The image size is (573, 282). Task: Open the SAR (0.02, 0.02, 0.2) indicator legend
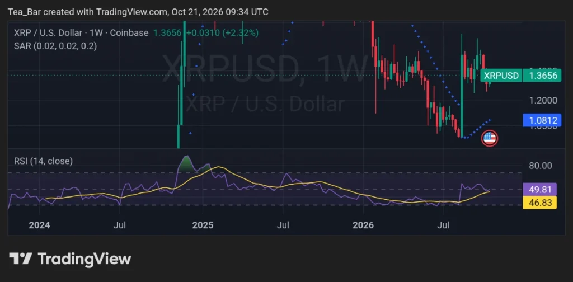55,46
